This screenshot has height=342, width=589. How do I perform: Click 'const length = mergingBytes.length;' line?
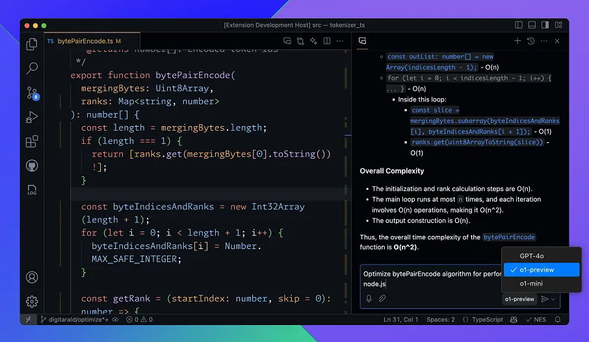click(x=174, y=128)
